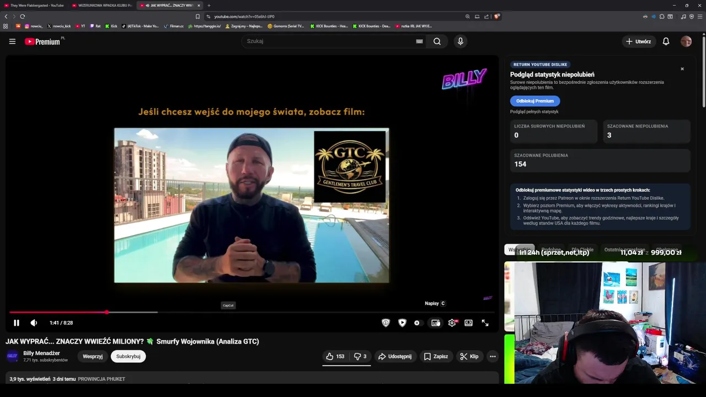Like the video (153)
The height and width of the screenshot is (397, 706).
click(335, 357)
